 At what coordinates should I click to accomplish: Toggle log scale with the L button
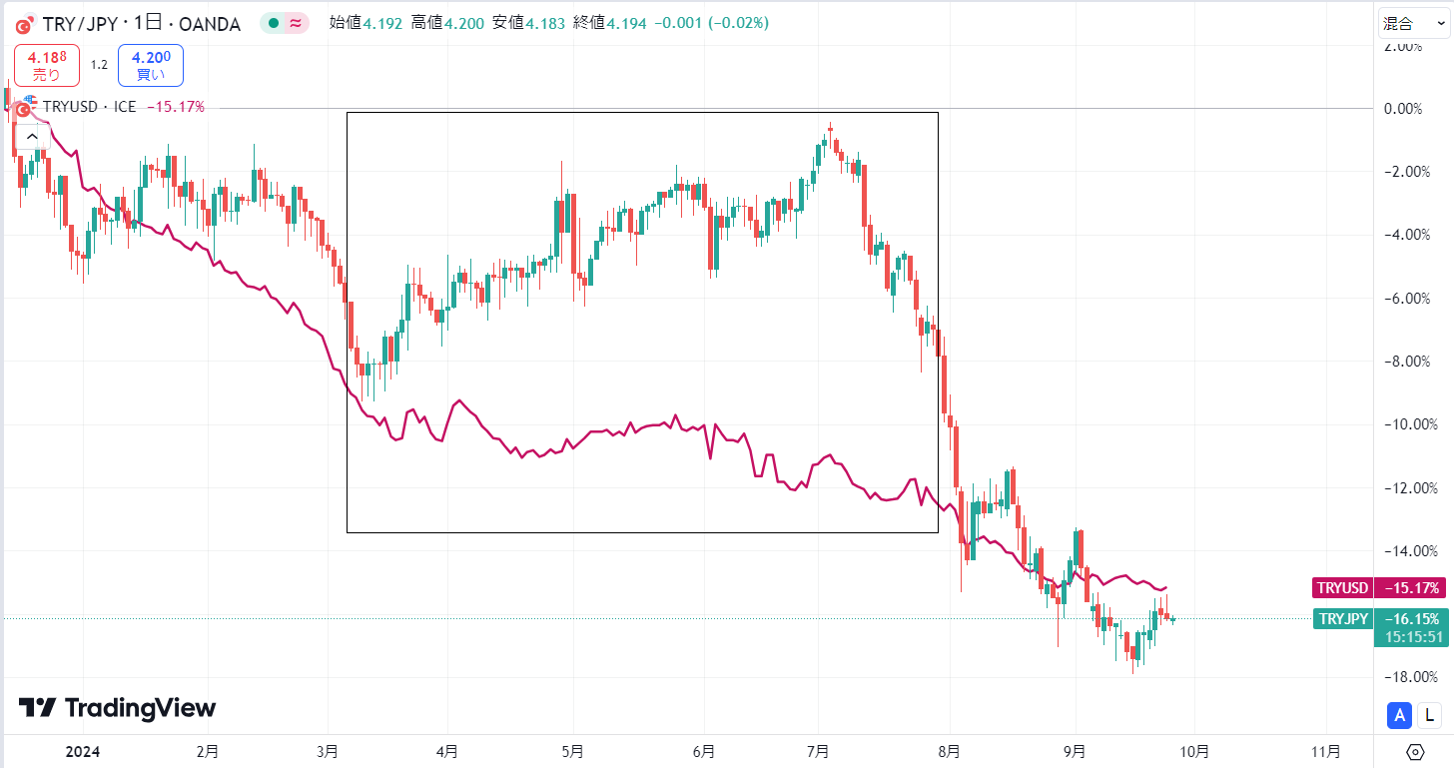coord(1430,714)
